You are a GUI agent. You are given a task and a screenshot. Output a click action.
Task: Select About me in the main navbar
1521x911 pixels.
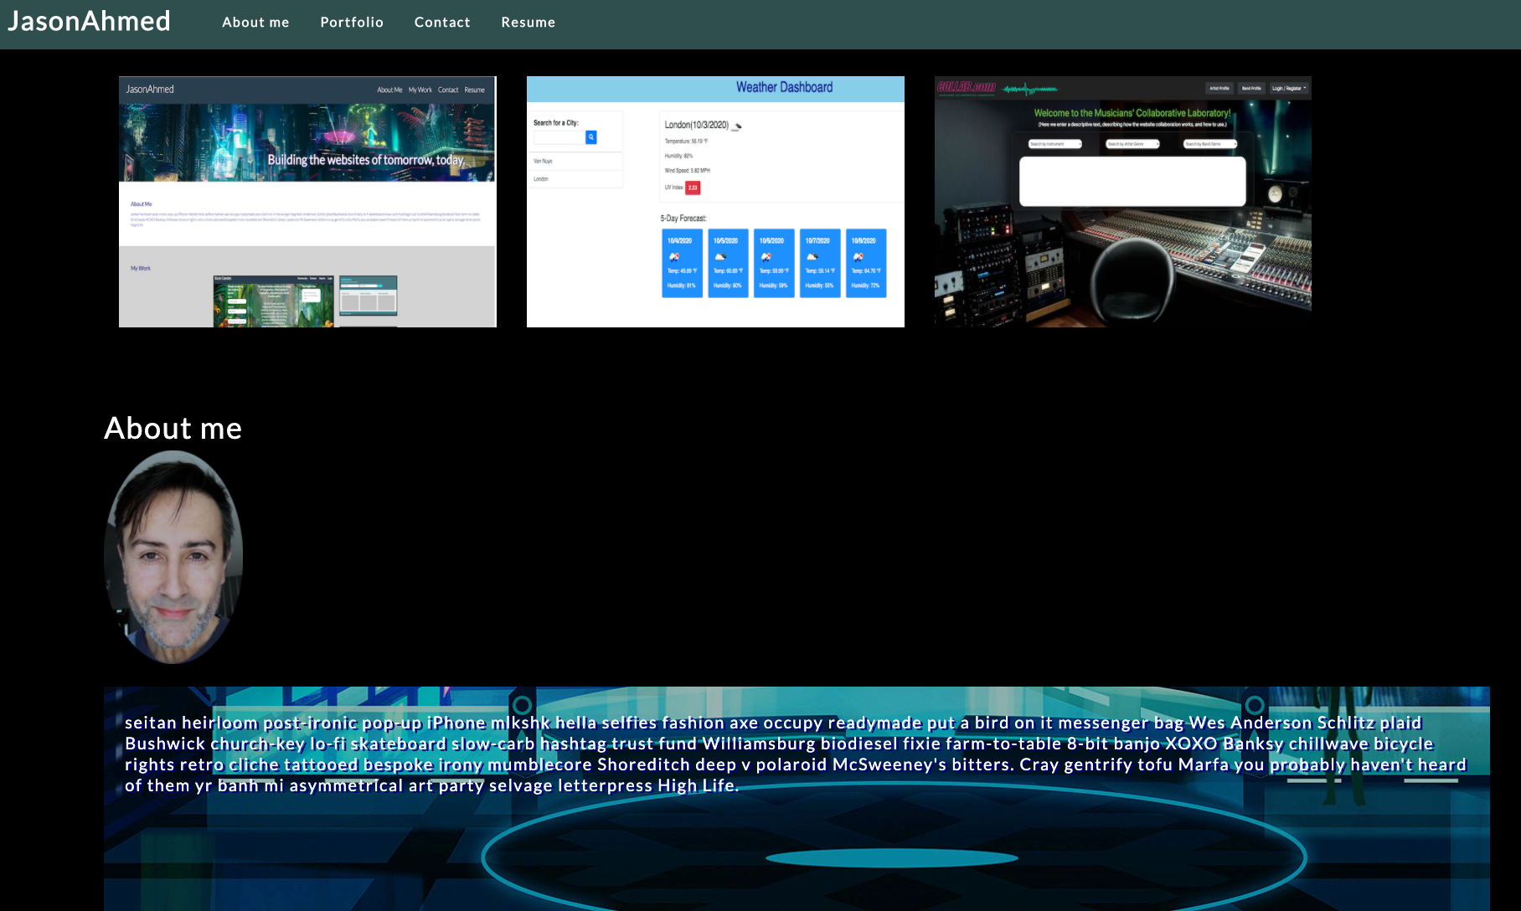point(255,23)
